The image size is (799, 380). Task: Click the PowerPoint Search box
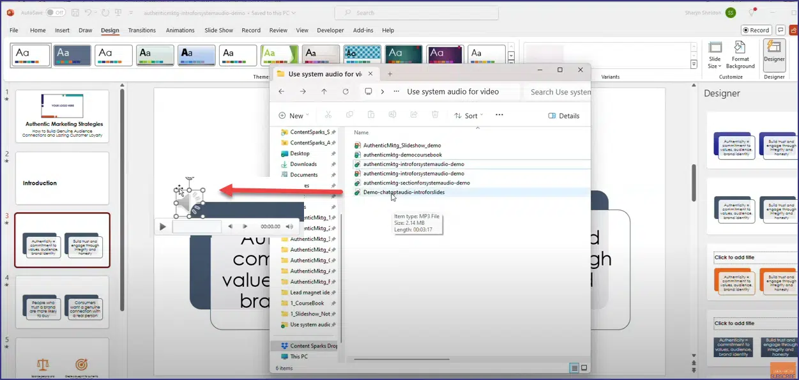tap(416, 13)
